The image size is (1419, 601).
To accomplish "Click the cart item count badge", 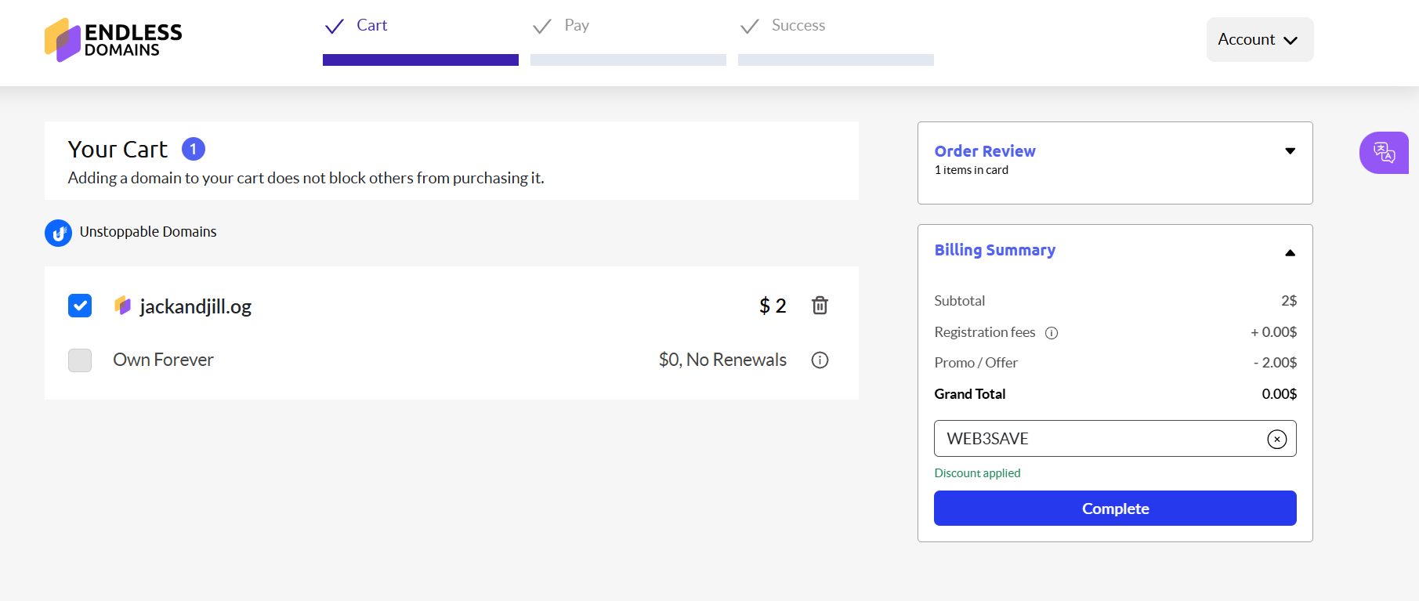I will (194, 149).
